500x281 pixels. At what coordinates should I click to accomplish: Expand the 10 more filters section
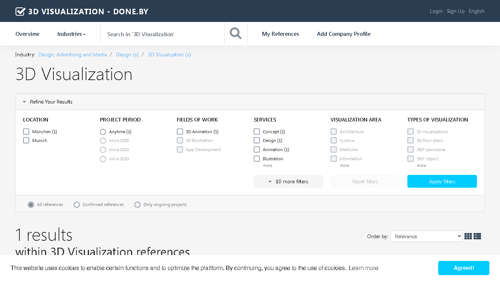[x=288, y=181]
